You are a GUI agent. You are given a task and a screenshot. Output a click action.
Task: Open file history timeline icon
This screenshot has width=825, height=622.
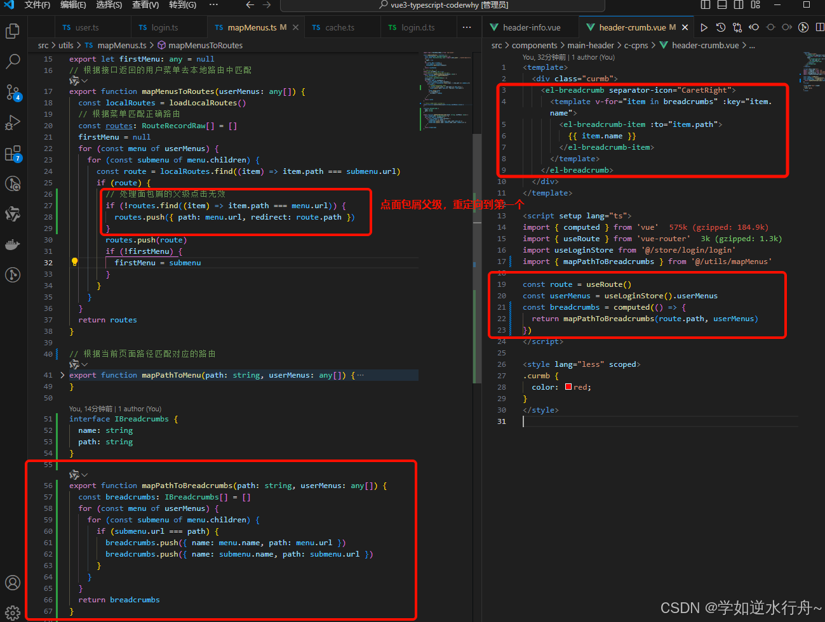720,27
